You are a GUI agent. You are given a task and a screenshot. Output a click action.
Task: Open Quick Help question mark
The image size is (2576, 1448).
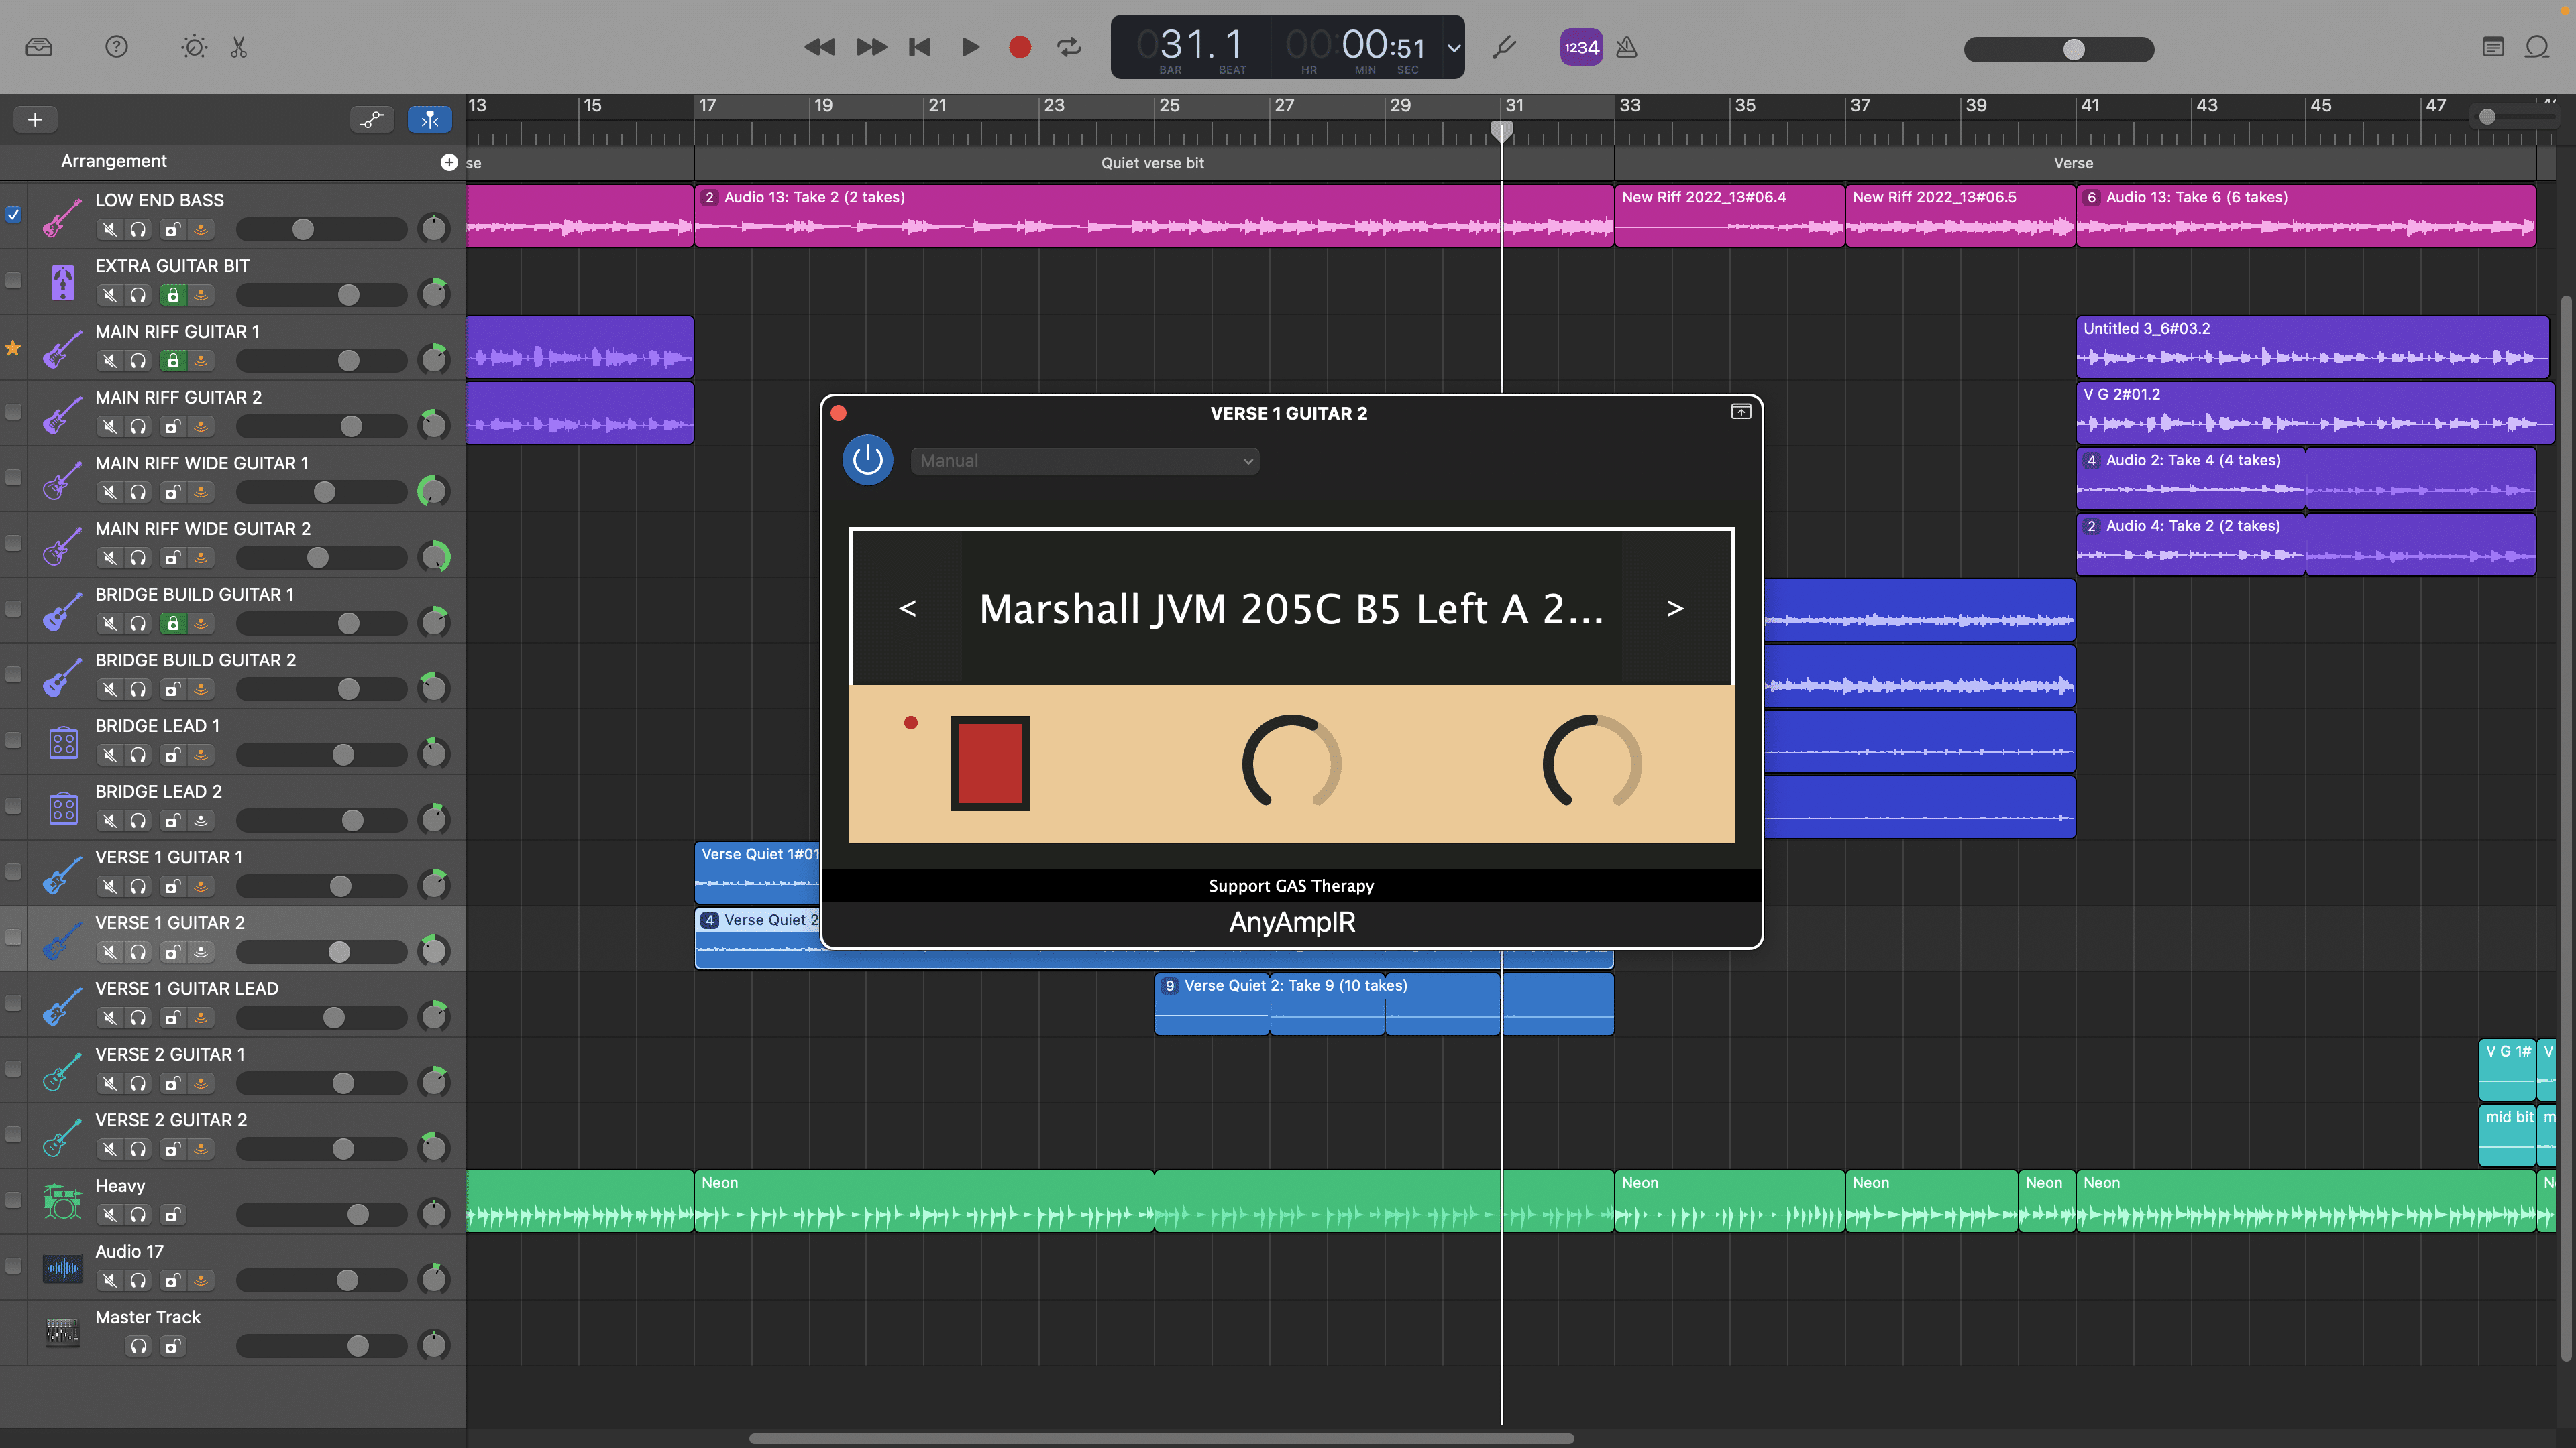click(117, 47)
